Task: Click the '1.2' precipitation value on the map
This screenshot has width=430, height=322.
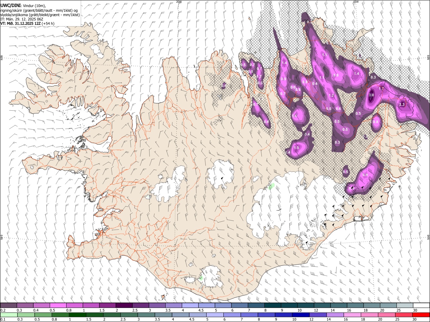Action: 331,96
